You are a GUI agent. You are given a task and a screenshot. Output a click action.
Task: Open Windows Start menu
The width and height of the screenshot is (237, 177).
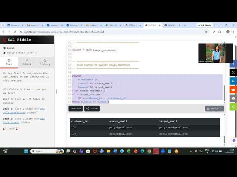26,151
